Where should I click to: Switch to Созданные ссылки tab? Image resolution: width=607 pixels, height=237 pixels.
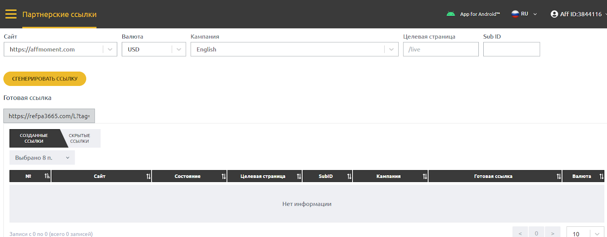tap(34, 138)
